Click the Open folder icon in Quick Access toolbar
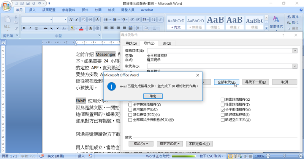Viewport: 304px width, 159px height. coord(22,3)
